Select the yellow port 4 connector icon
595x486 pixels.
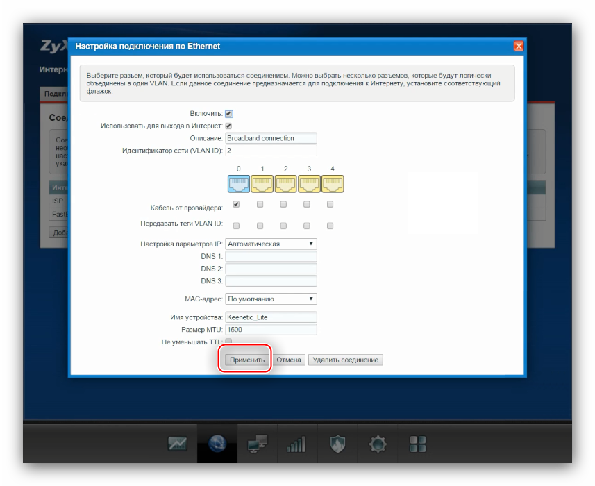click(333, 183)
